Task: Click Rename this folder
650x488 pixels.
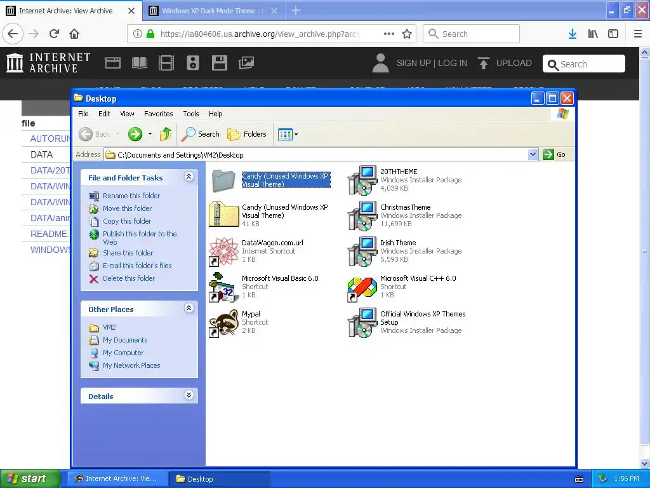Action: pyautogui.click(x=131, y=196)
